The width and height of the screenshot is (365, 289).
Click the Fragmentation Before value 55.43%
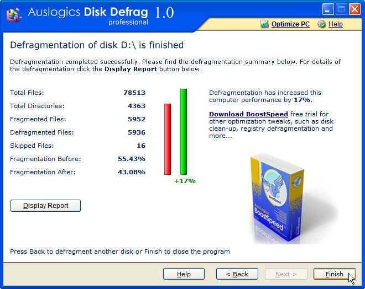pos(132,159)
